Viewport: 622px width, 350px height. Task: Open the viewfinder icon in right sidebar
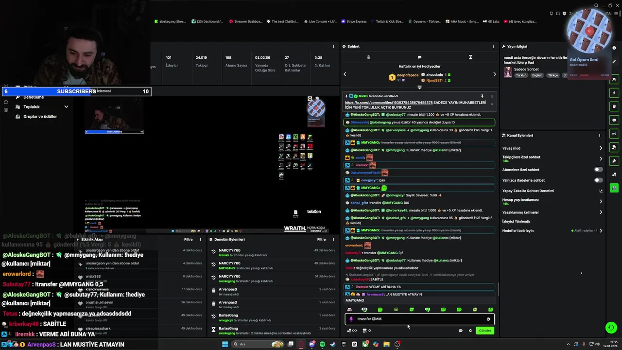[x=614, y=79]
